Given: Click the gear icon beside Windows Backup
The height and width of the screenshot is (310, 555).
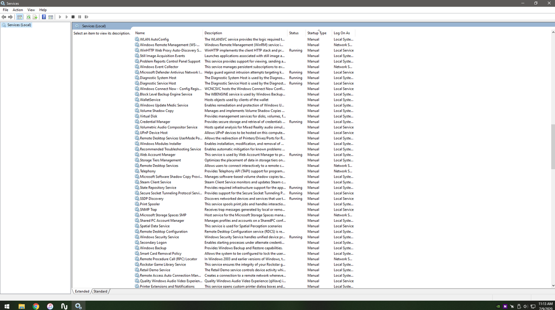Looking at the screenshot, I should pos(137,248).
